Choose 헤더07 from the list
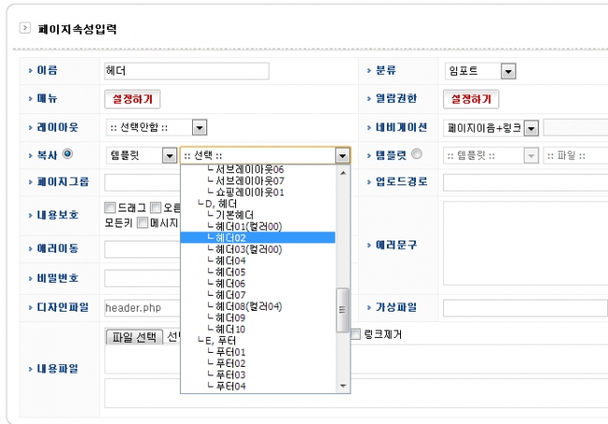Screen dimensions: 608x424 point(258,295)
